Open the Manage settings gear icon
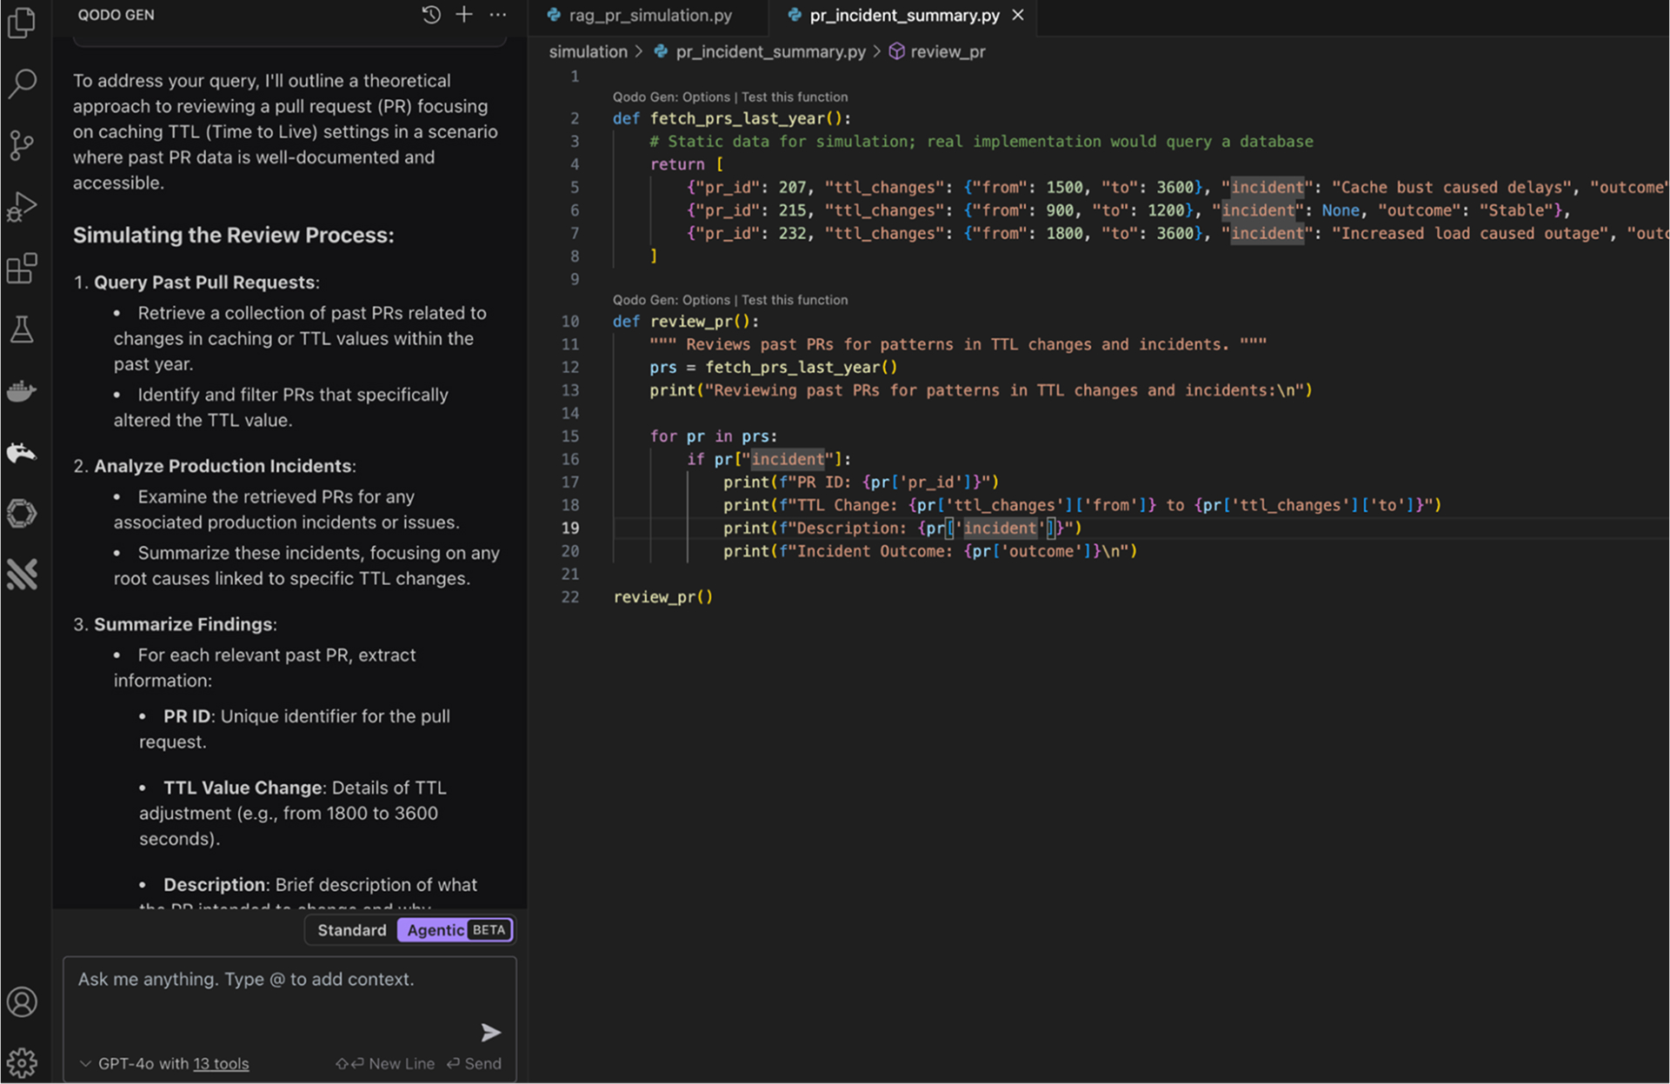Viewport: 1670px width, 1084px height. click(22, 1062)
